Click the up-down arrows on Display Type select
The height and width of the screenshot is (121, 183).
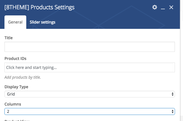click(x=173, y=94)
